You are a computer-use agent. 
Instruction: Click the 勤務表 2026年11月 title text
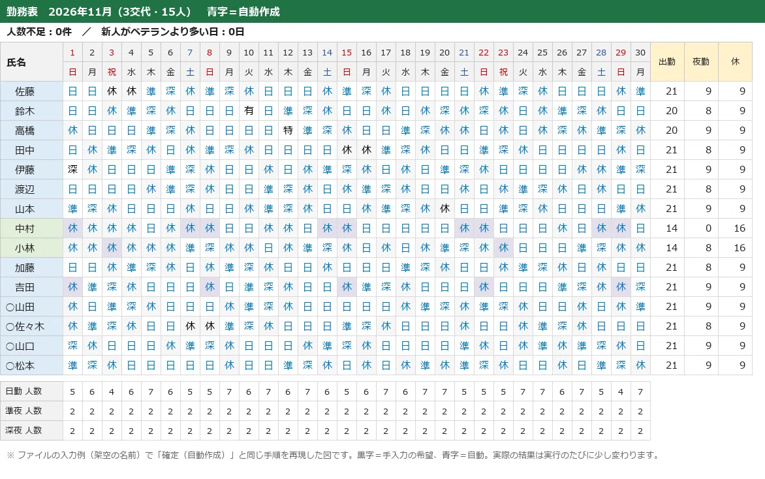[x=99, y=12]
